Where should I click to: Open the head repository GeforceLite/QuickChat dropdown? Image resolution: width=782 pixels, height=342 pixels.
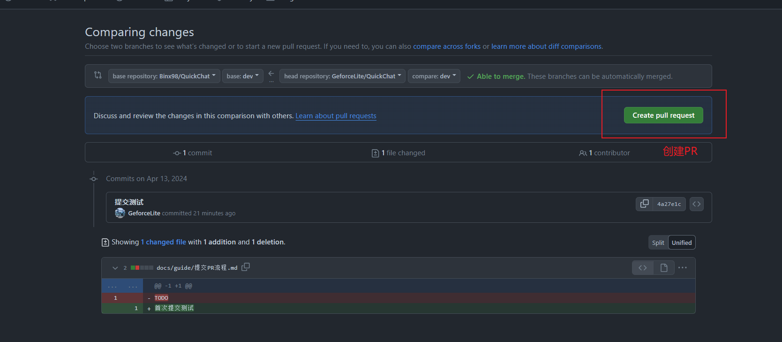342,76
